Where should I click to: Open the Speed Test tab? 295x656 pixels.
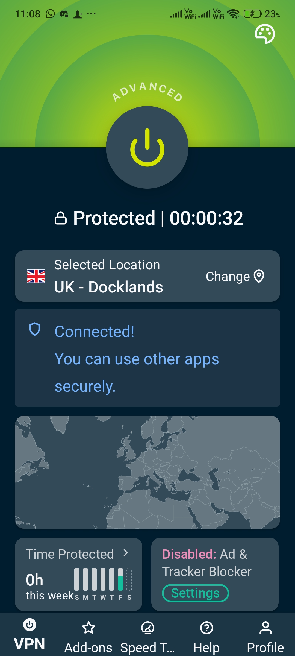click(147, 637)
